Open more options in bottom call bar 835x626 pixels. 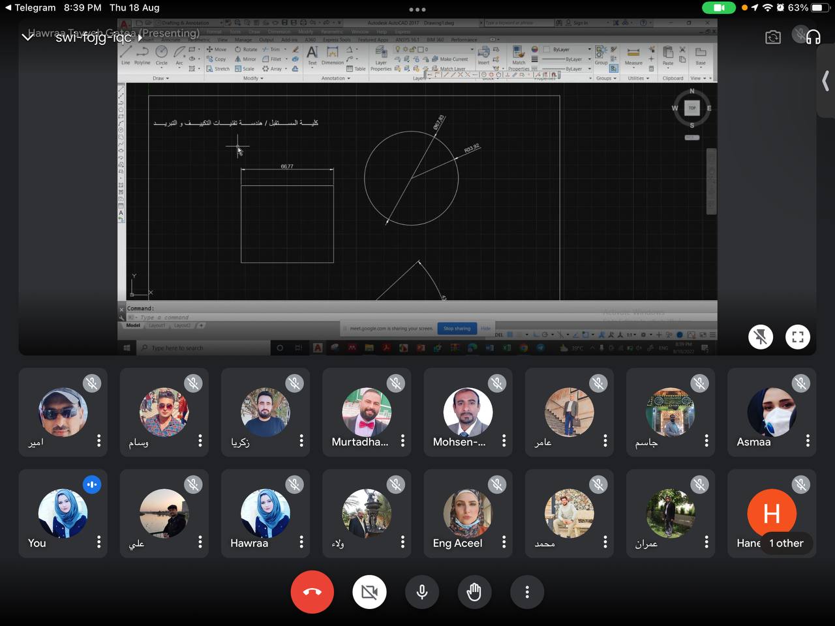point(527,592)
